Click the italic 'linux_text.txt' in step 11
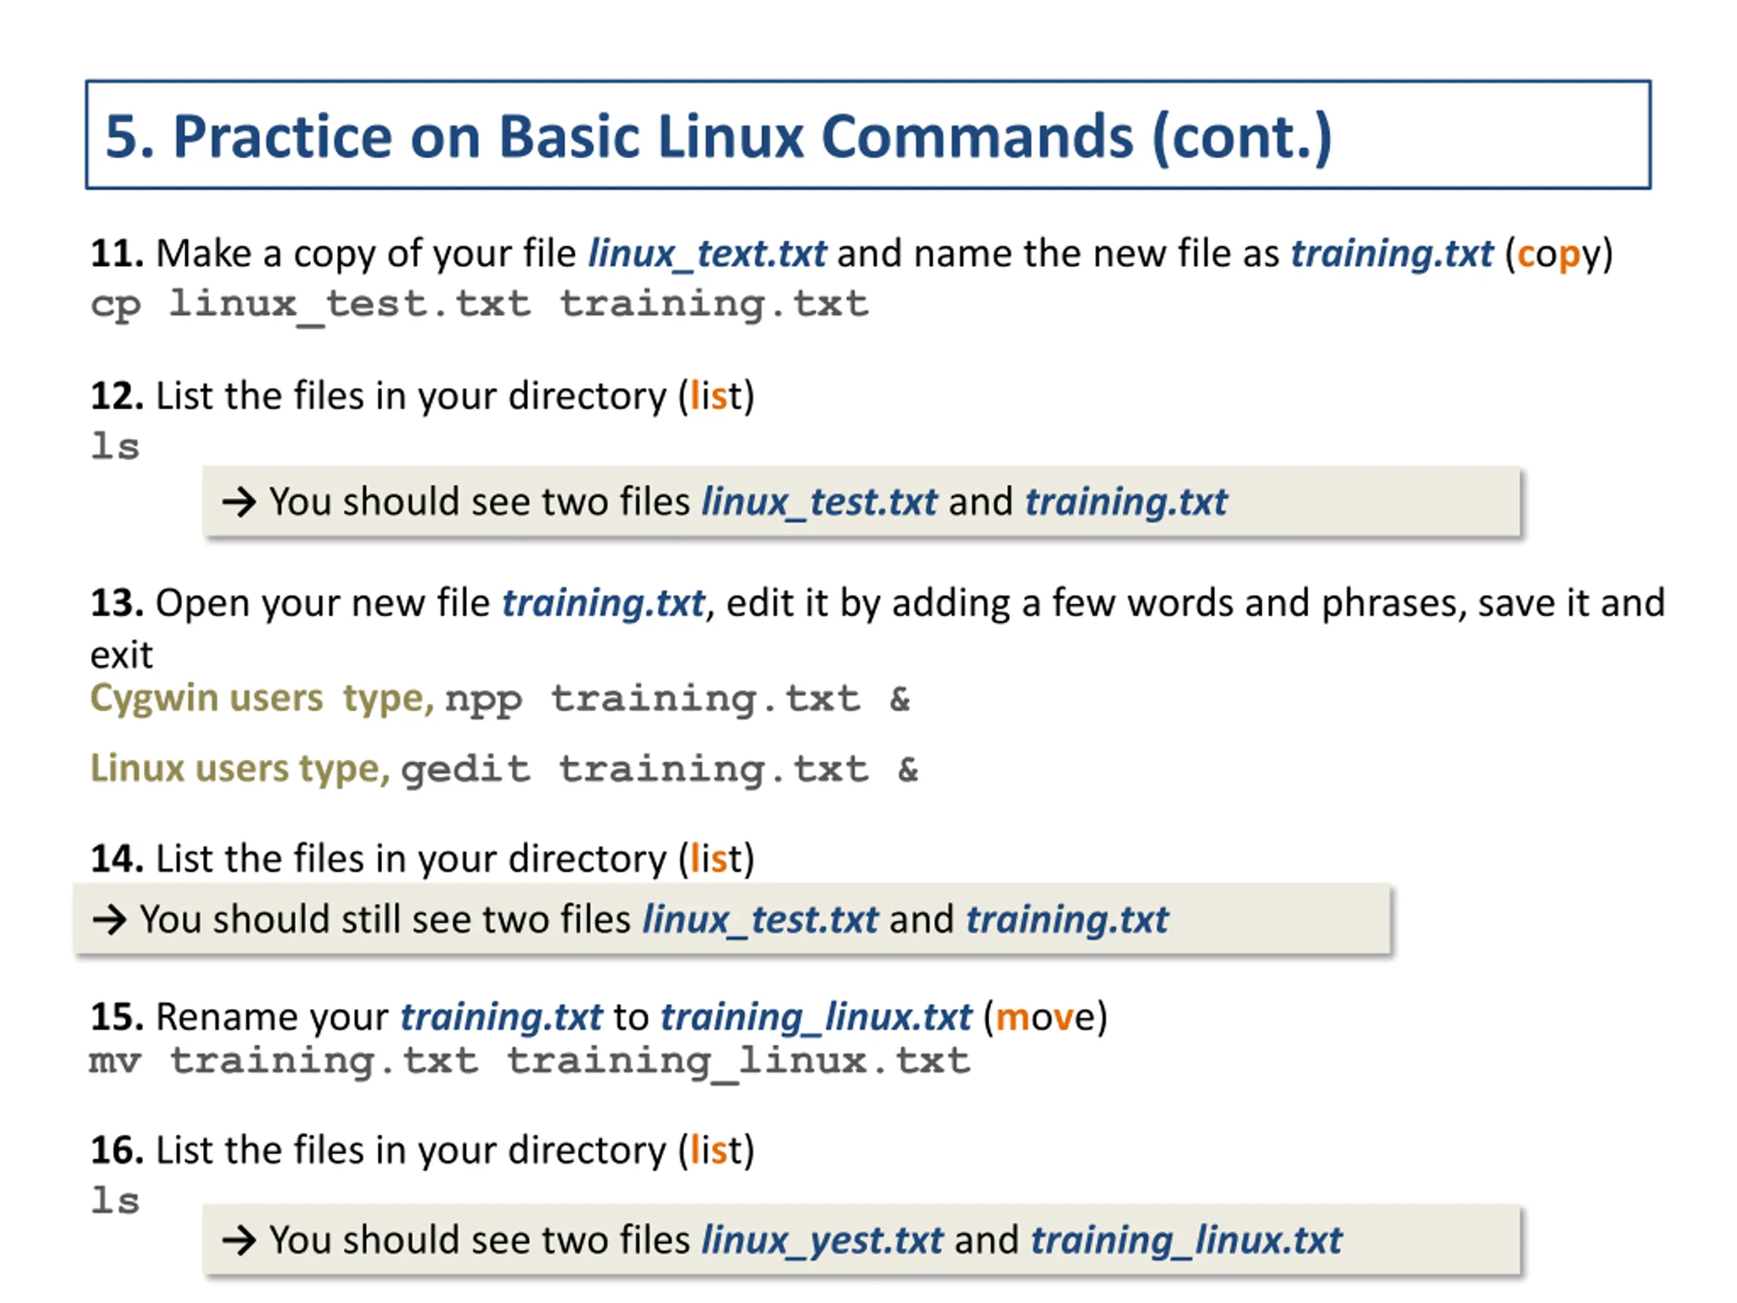Viewport: 1737px width, 1303px height. [707, 254]
